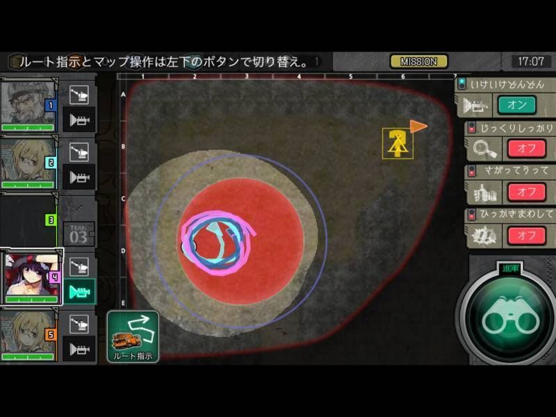Viewport: 556px width, 417px height.
Task: Click team 2 trumpet command icon
Action: [x=79, y=177]
